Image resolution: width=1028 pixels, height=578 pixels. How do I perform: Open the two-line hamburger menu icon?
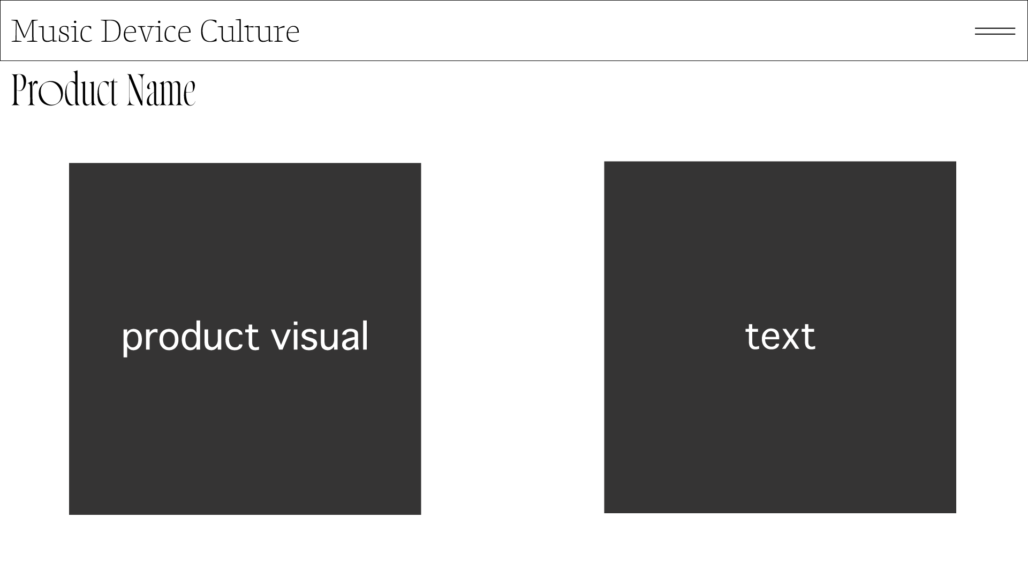pos(995,31)
